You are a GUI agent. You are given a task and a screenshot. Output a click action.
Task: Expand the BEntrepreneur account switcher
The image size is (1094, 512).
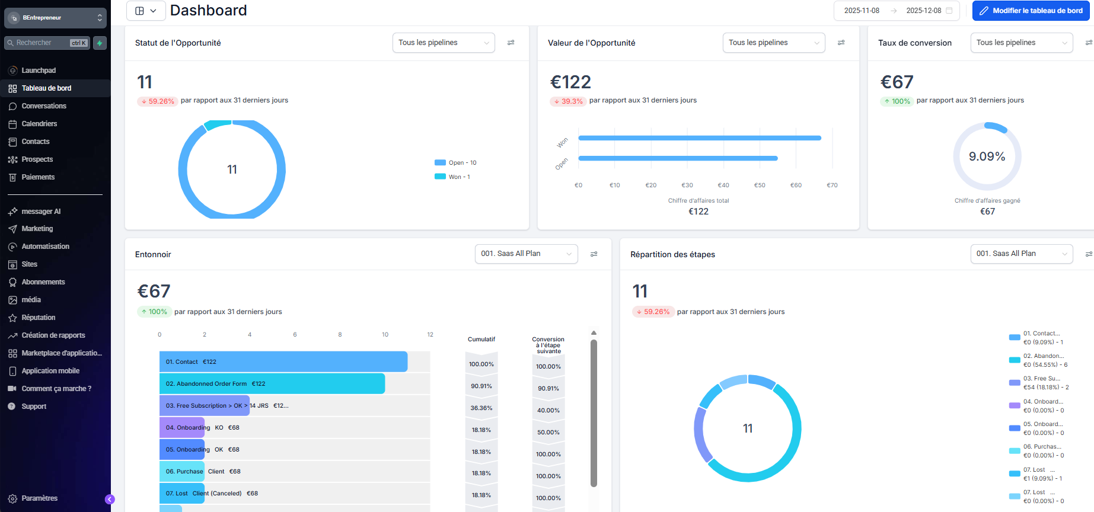(55, 18)
